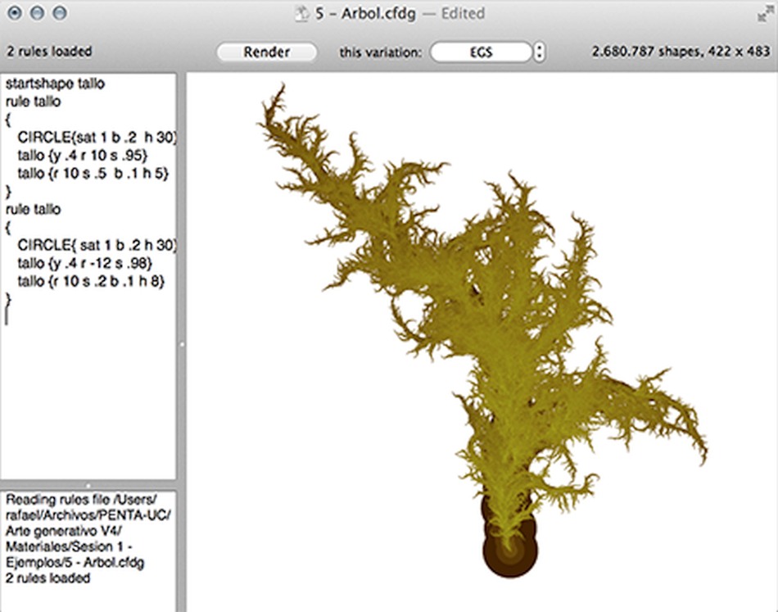The height and width of the screenshot is (612, 778).
Task: Minimize the window with the middle title button
Action: pyautogui.click(x=37, y=13)
